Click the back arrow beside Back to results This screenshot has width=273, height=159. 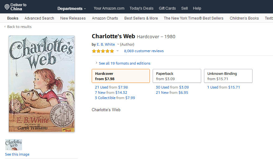tap(5, 27)
